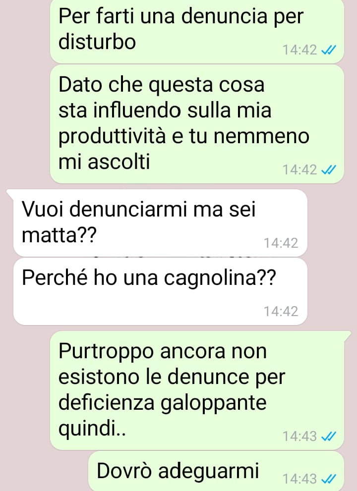Tap the 14:43 timestamp on 'Dovrò adeguarmi'
The width and height of the screenshot is (357, 491).
[x=300, y=479]
